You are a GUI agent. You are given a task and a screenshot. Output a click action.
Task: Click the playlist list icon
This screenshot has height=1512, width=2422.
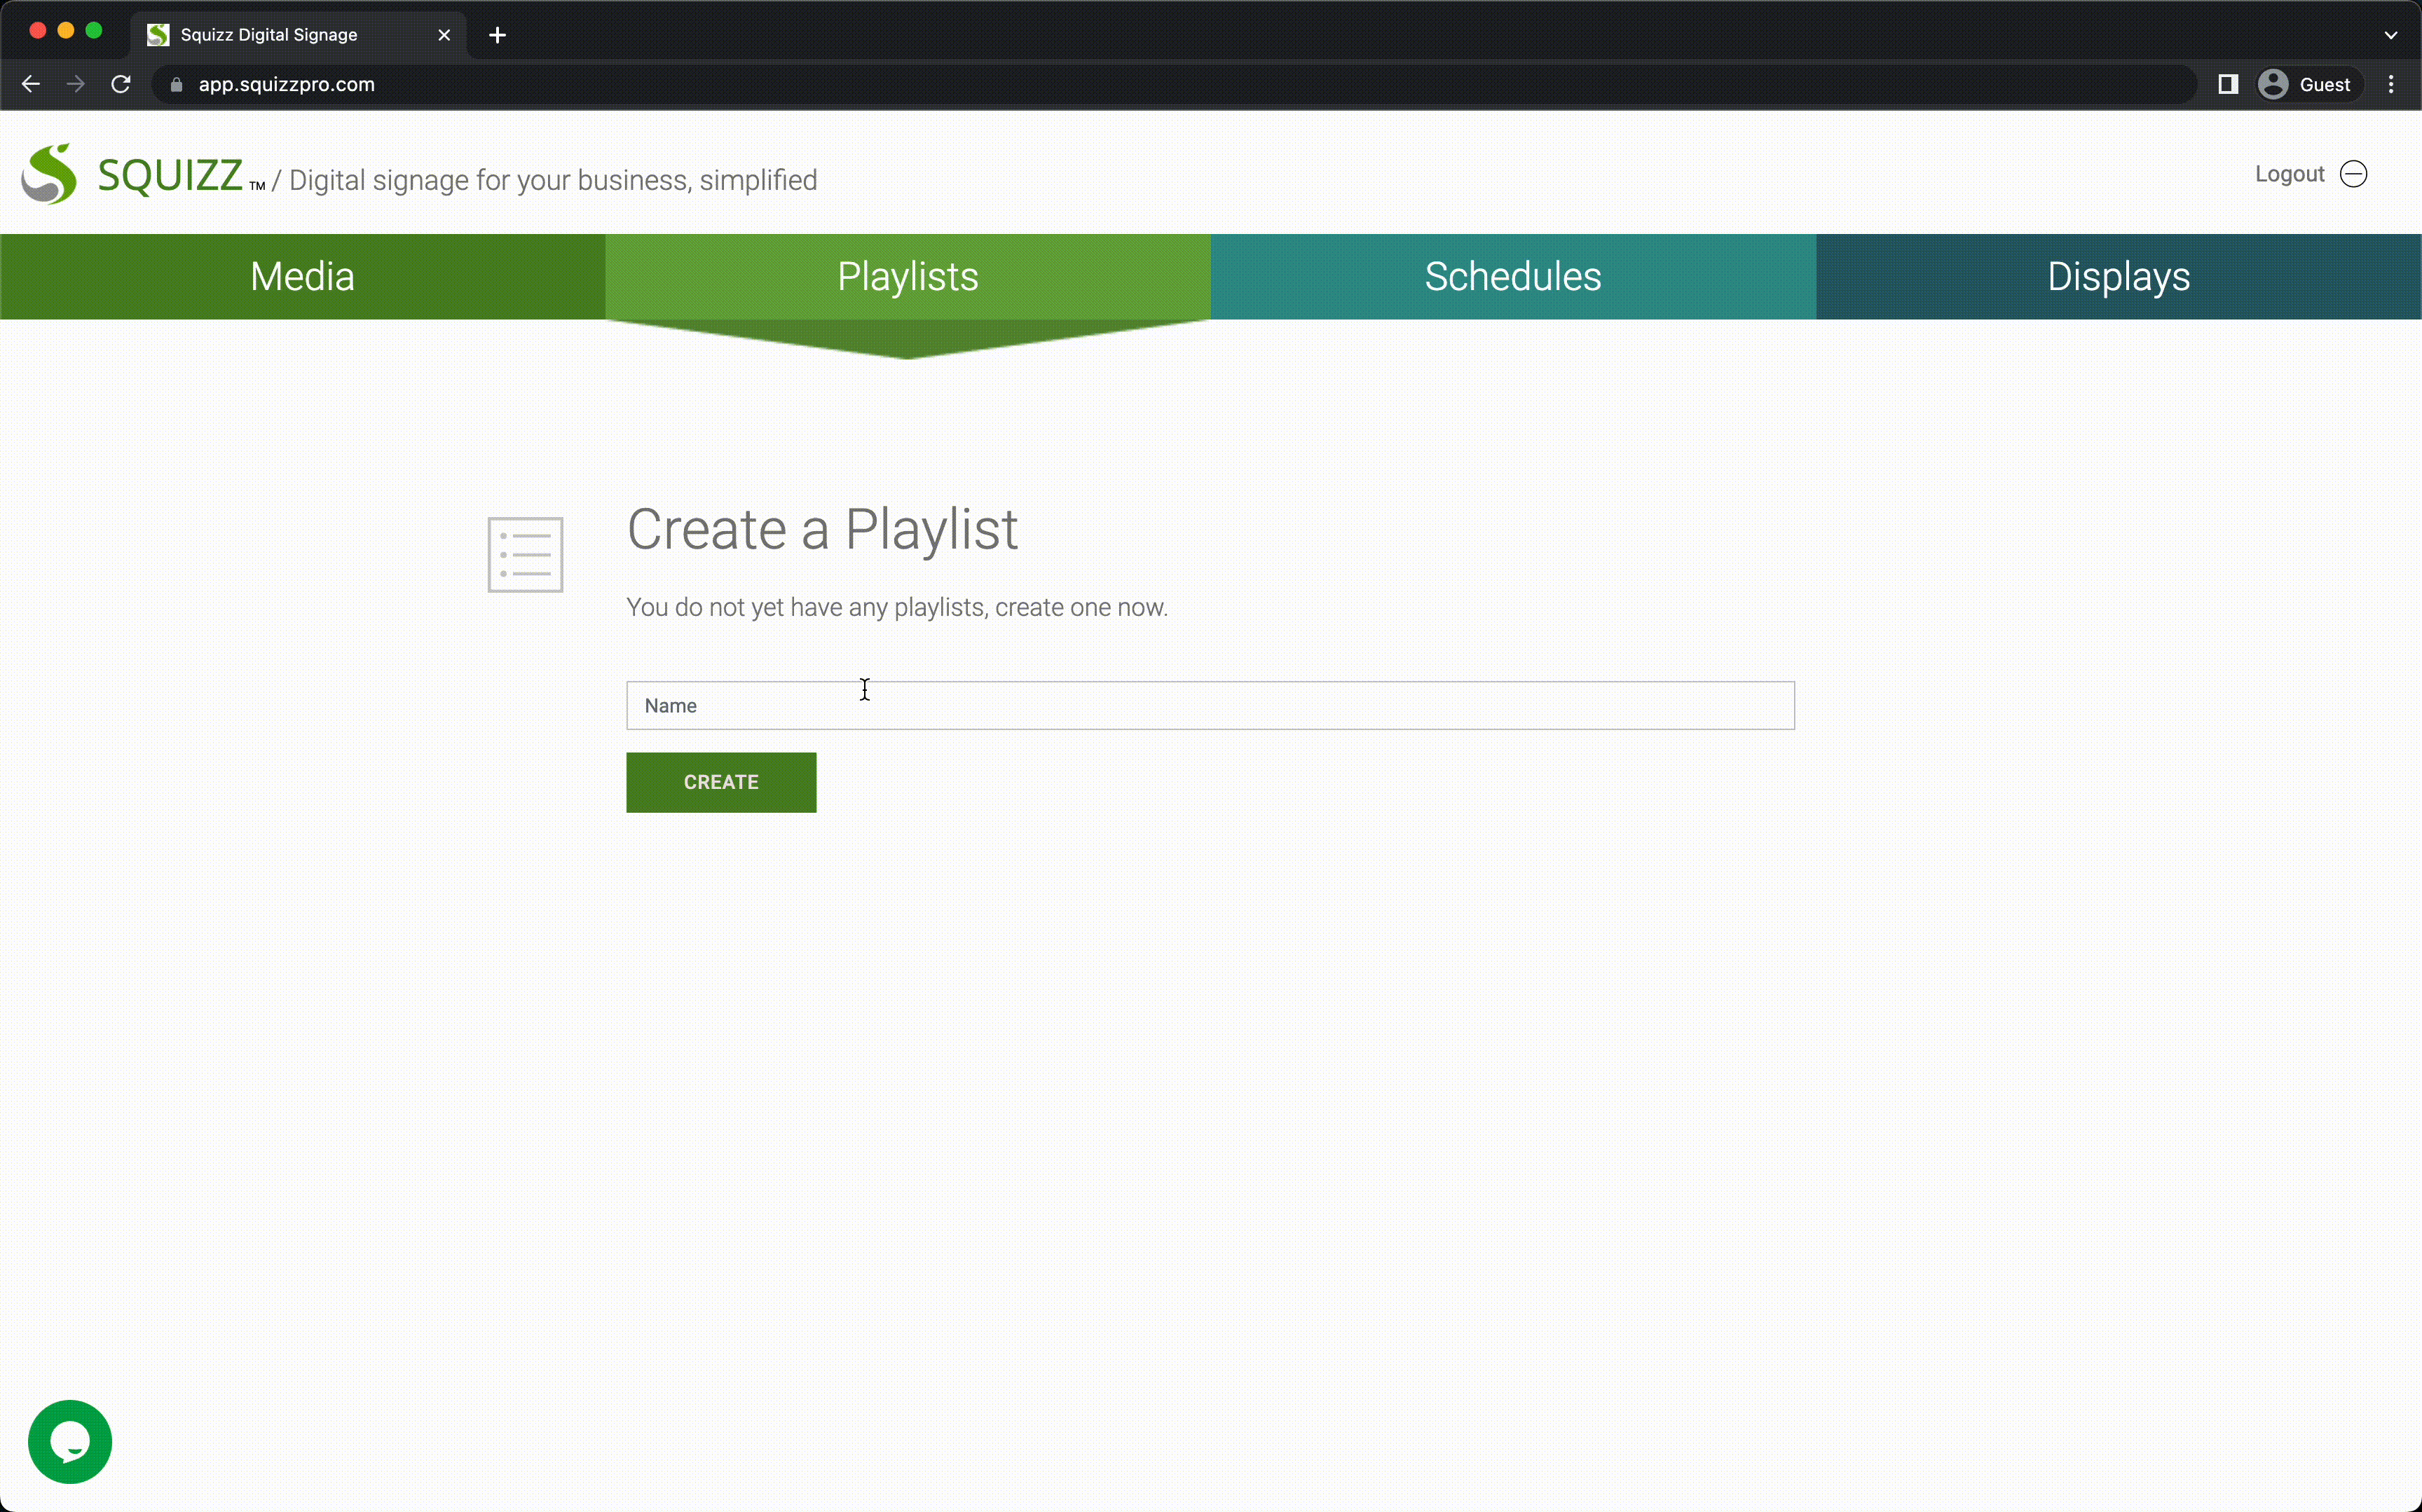tap(525, 554)
